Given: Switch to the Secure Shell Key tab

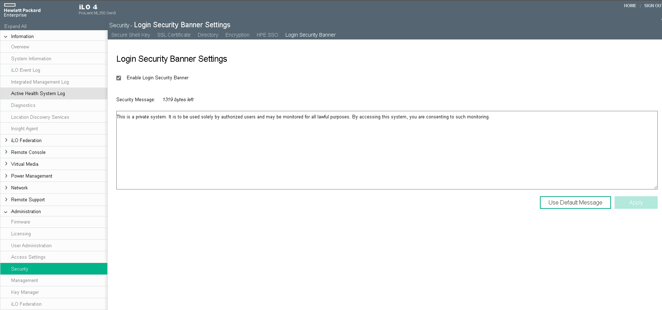Looking at the screenshot, I should pyautogui.click(x=131, y=35).
